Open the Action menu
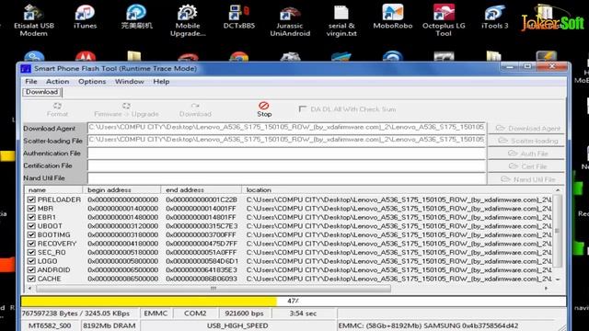Screen dimensions: 589x331 (57, 82)
